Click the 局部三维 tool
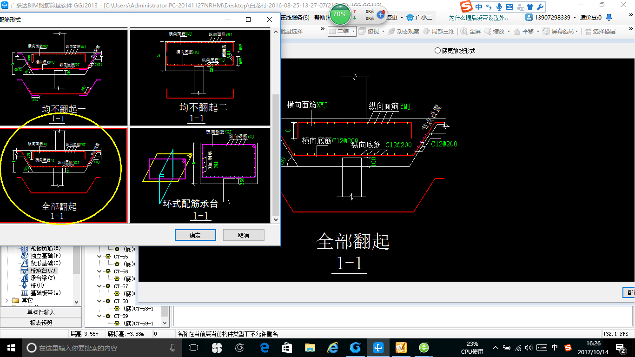This screenshot has height=357, width=635. click(x=439, y=31)
